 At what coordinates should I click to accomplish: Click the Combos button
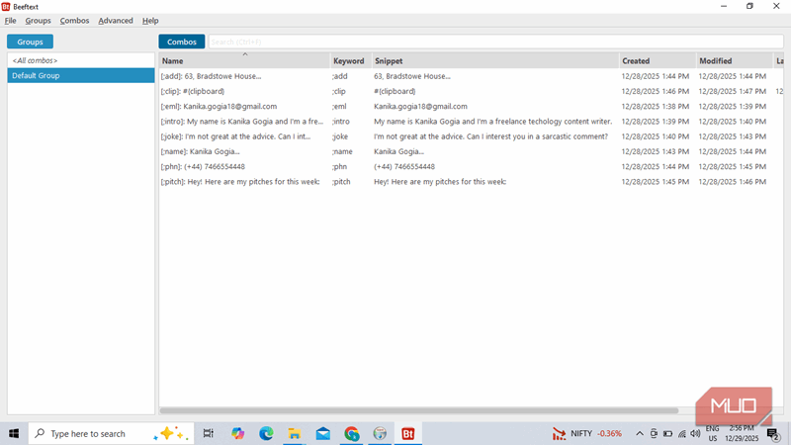[182, 42]
